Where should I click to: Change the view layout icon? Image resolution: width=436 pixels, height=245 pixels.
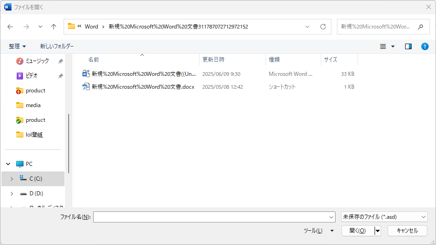[x=383, y=46]
